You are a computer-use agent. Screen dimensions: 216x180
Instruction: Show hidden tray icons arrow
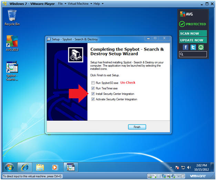coord(171,168)
